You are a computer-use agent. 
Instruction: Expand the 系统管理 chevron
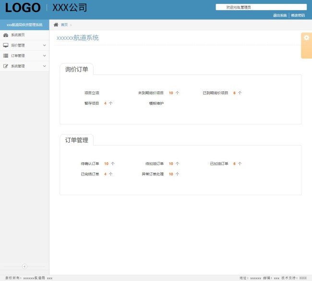pyautogui.click(x=44, y=66)
